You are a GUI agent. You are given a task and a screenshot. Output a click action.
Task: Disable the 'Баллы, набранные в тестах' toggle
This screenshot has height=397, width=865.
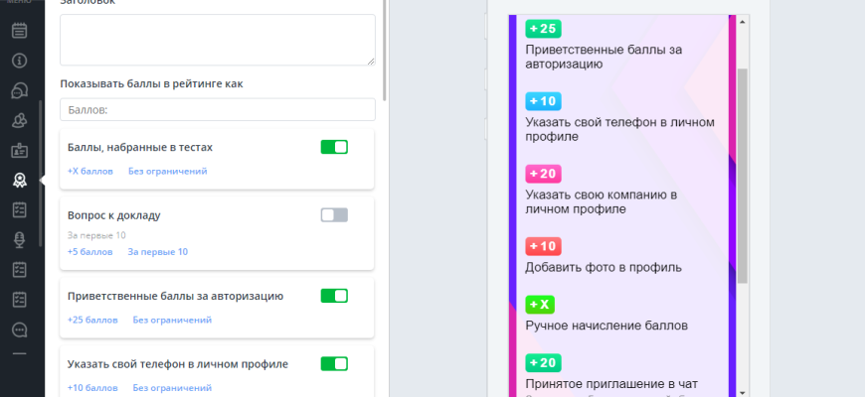pos(334,147)
